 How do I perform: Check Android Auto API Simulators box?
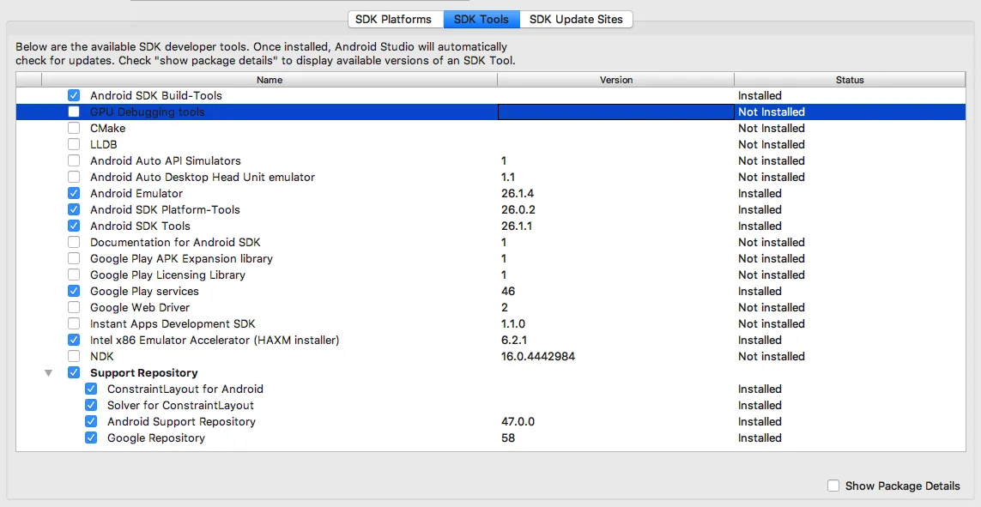click(x=74, y=160)
